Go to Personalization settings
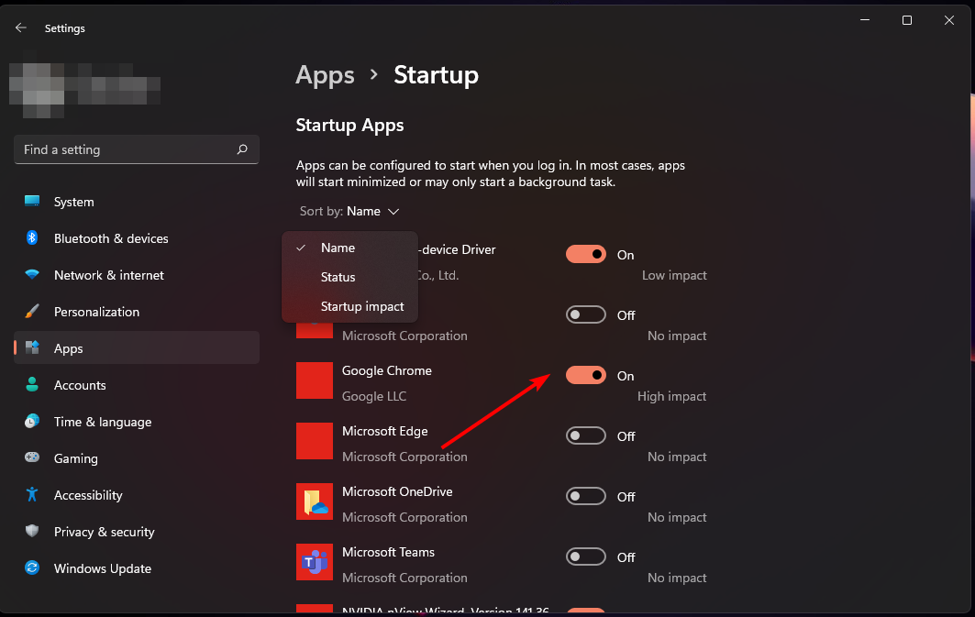The image size is (975, 617). click(x=137, y=312)
